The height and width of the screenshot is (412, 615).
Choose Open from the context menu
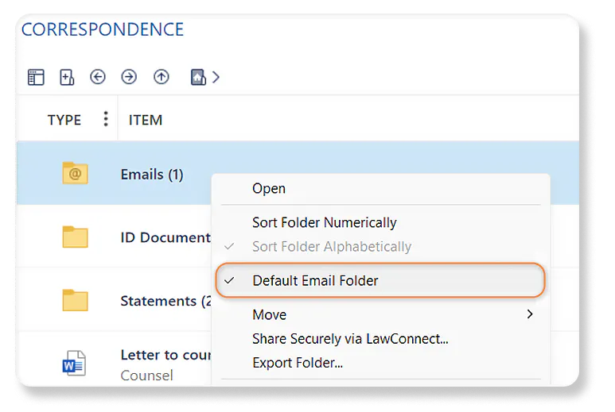click(x=269, y=189)
